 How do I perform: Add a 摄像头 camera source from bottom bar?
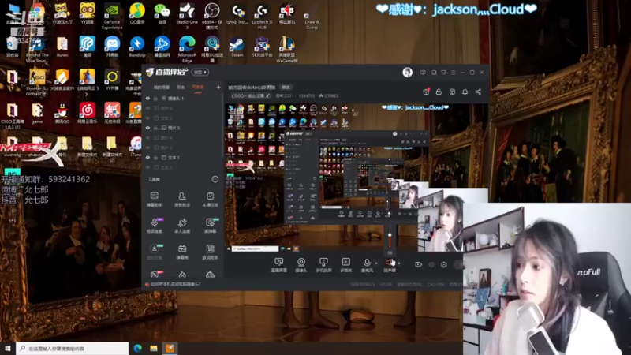pyautogui.click(x=301, y=265)
